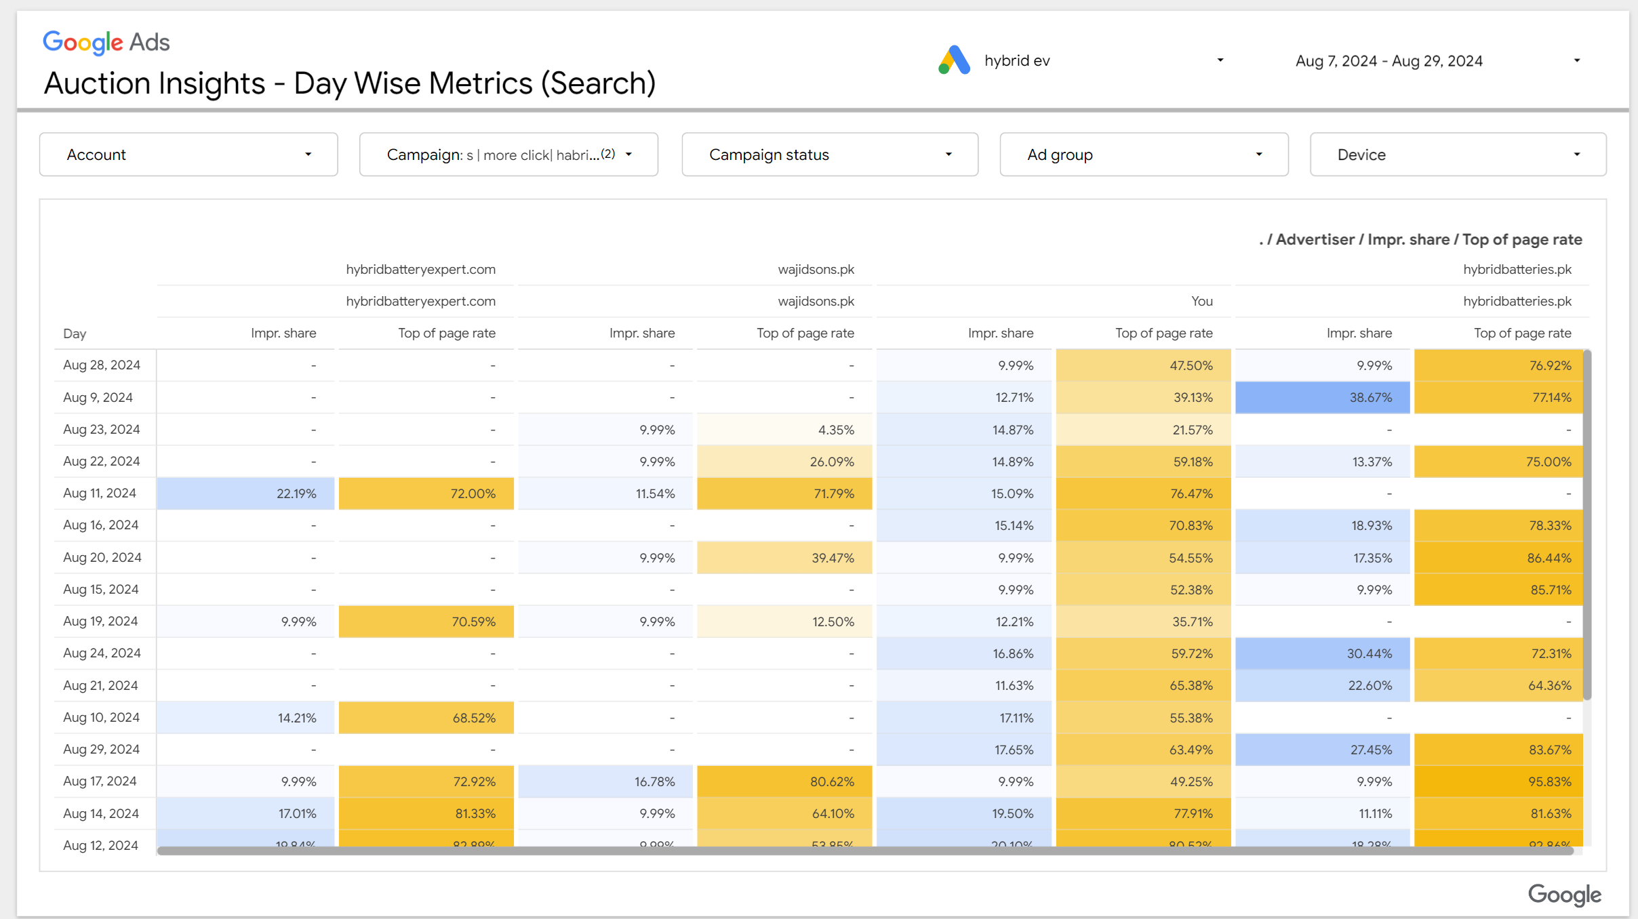Open the Ad group filter
Viewport: 1638px width, 919px height.
[x=1144, y=155]
